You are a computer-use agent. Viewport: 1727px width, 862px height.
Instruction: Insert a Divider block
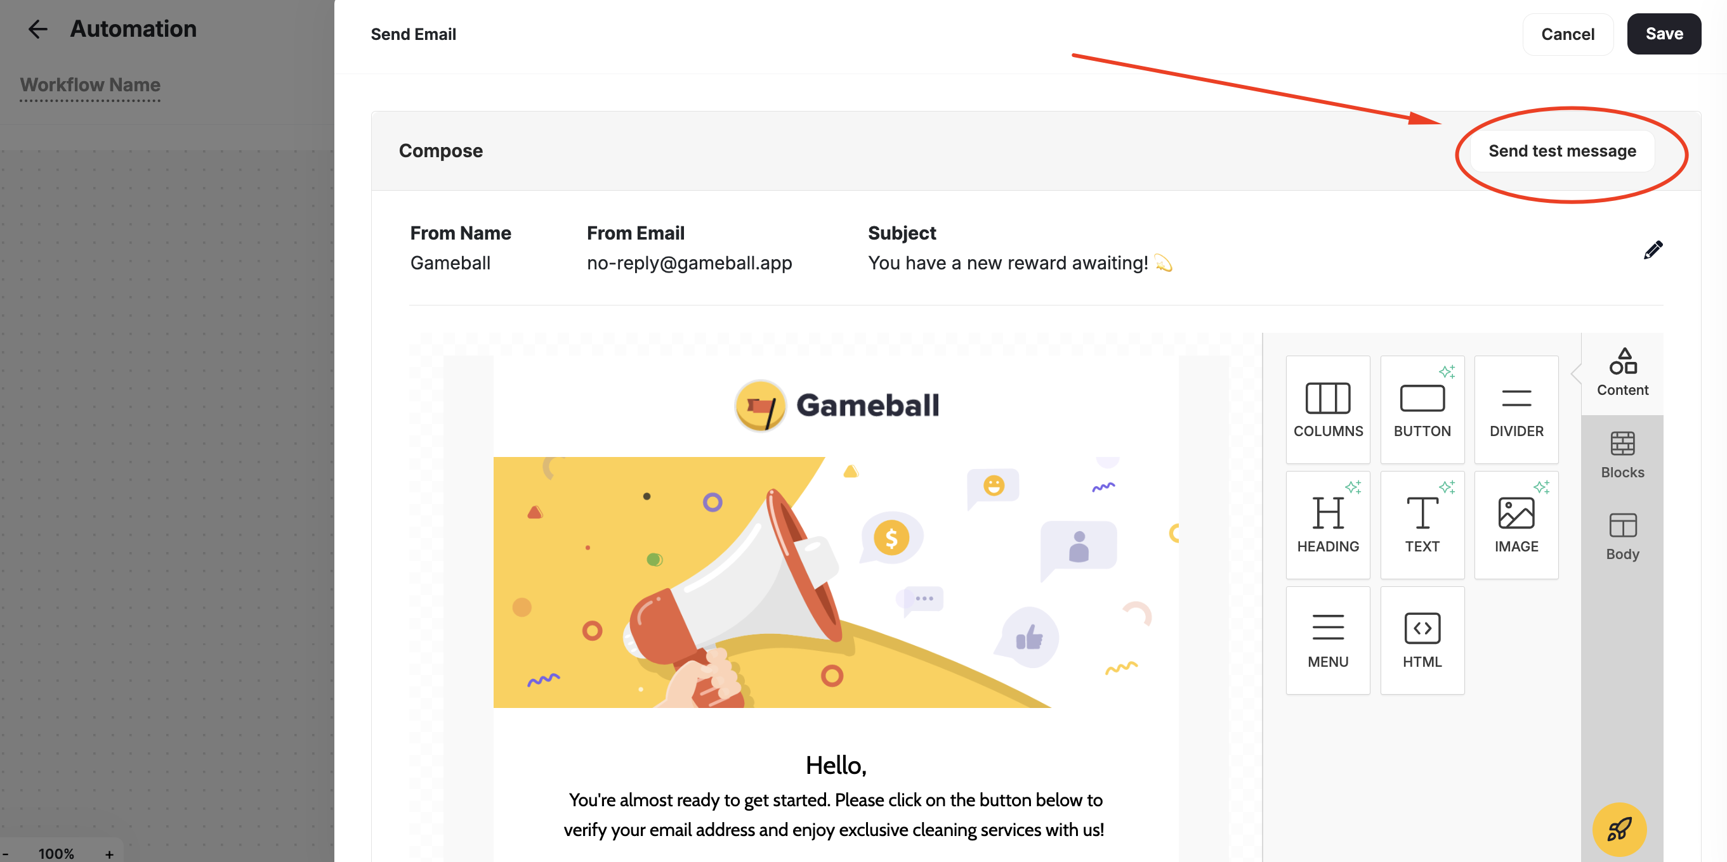(1516, 409)
